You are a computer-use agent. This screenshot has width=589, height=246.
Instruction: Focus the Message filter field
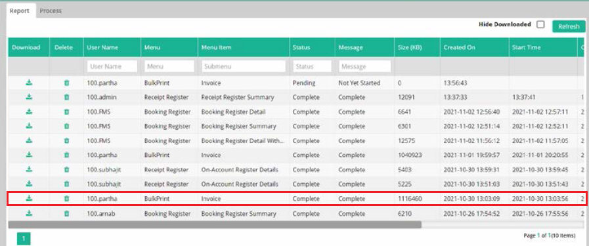click(364, 66)
